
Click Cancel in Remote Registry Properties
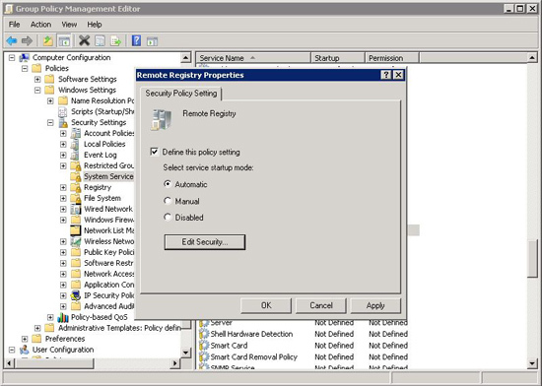click(x=321, y=305)
